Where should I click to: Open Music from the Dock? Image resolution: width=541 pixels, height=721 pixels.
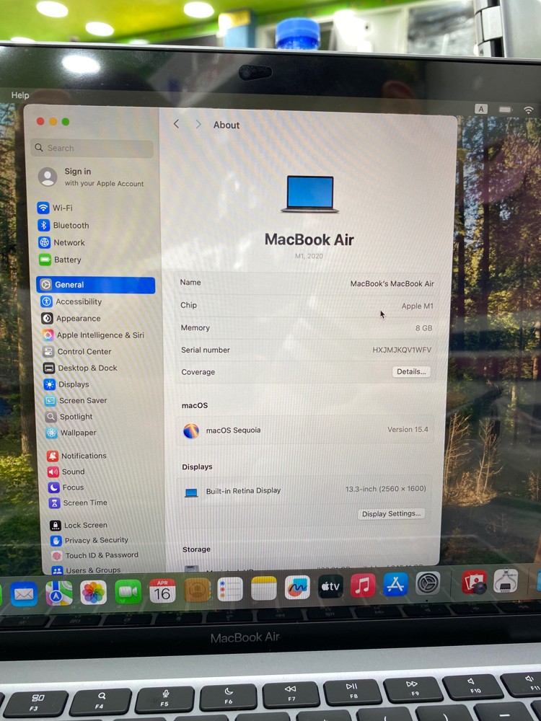363,585
